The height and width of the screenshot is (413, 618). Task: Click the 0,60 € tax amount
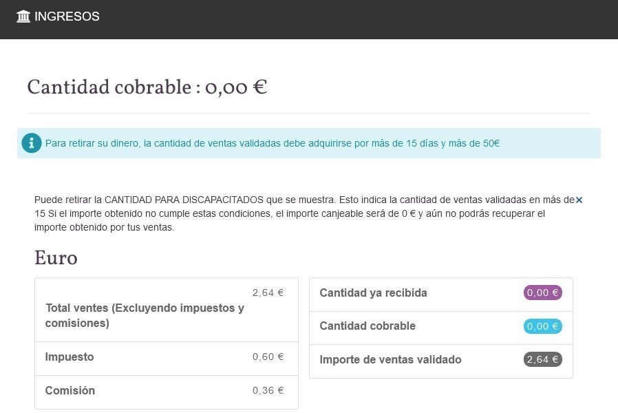click(x=268, y=357)
